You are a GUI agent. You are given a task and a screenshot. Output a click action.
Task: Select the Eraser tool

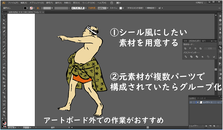click(4, 57)
